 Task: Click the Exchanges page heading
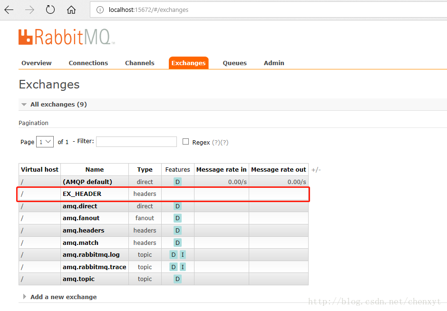pos(49,85)
